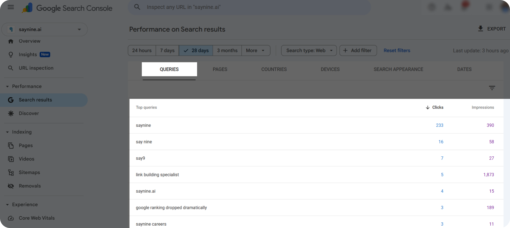The image size is (510, 228).
Task: Click the 233 clicks value
Action: (439, 125)
